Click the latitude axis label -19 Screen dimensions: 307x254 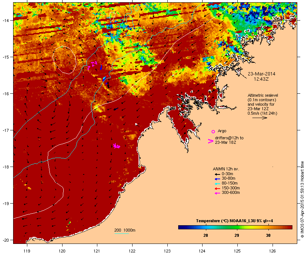(6, 204)
